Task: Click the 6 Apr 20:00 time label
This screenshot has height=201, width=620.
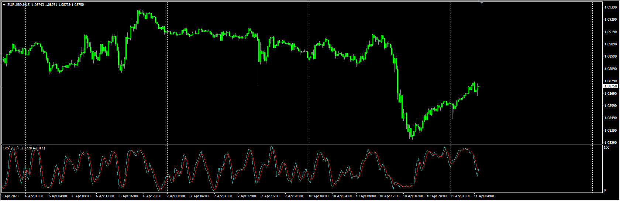Action: pyautogui.click(x=152, y=196)
